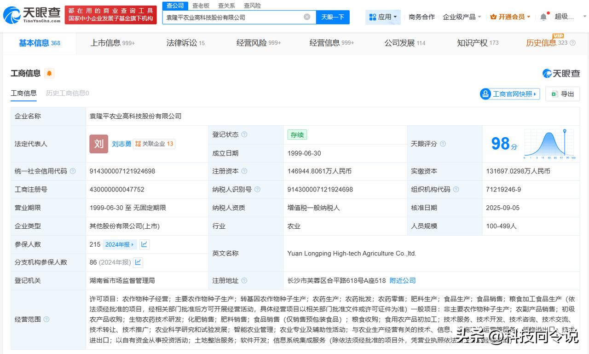The height and width of the screenshot is (354, 589).
Task: Open the 上市信息 tab
Action: [x=112, y=43]
